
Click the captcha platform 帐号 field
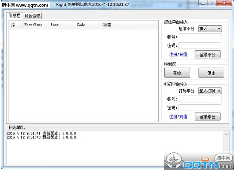point(200,99)
